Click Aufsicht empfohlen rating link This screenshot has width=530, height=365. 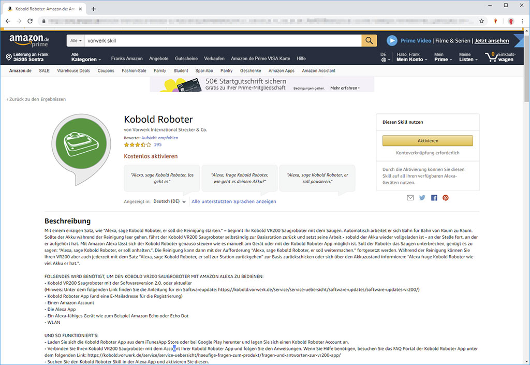pos(159,138)
